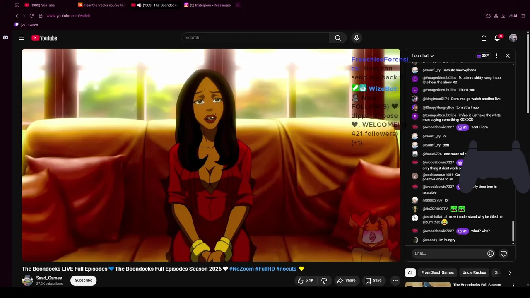
Task: Pick an emoji in chat
Action: [x=490, y=253]
